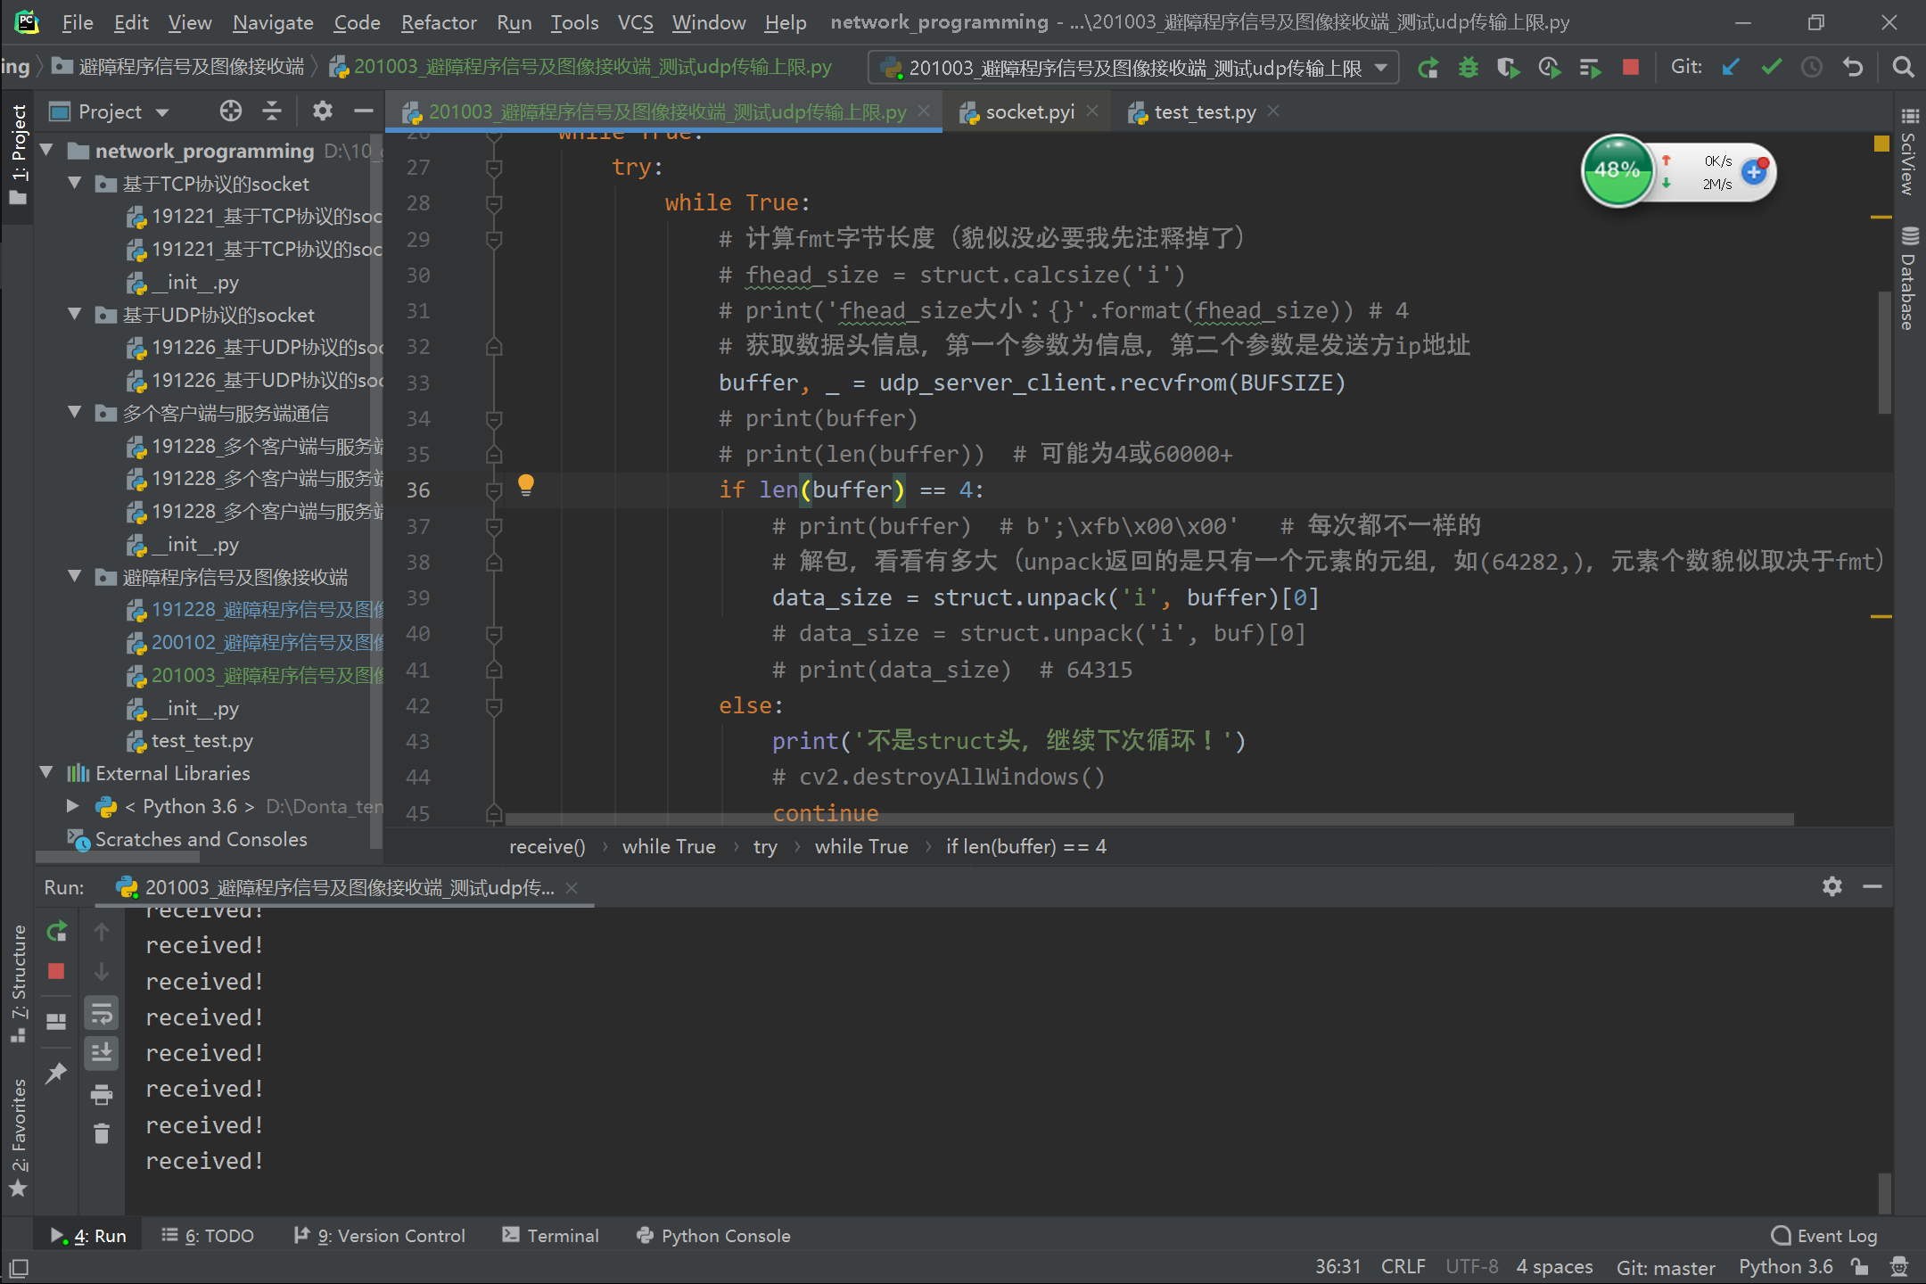Click the CPU/memory usage indicator

(x=1617, y=172)
